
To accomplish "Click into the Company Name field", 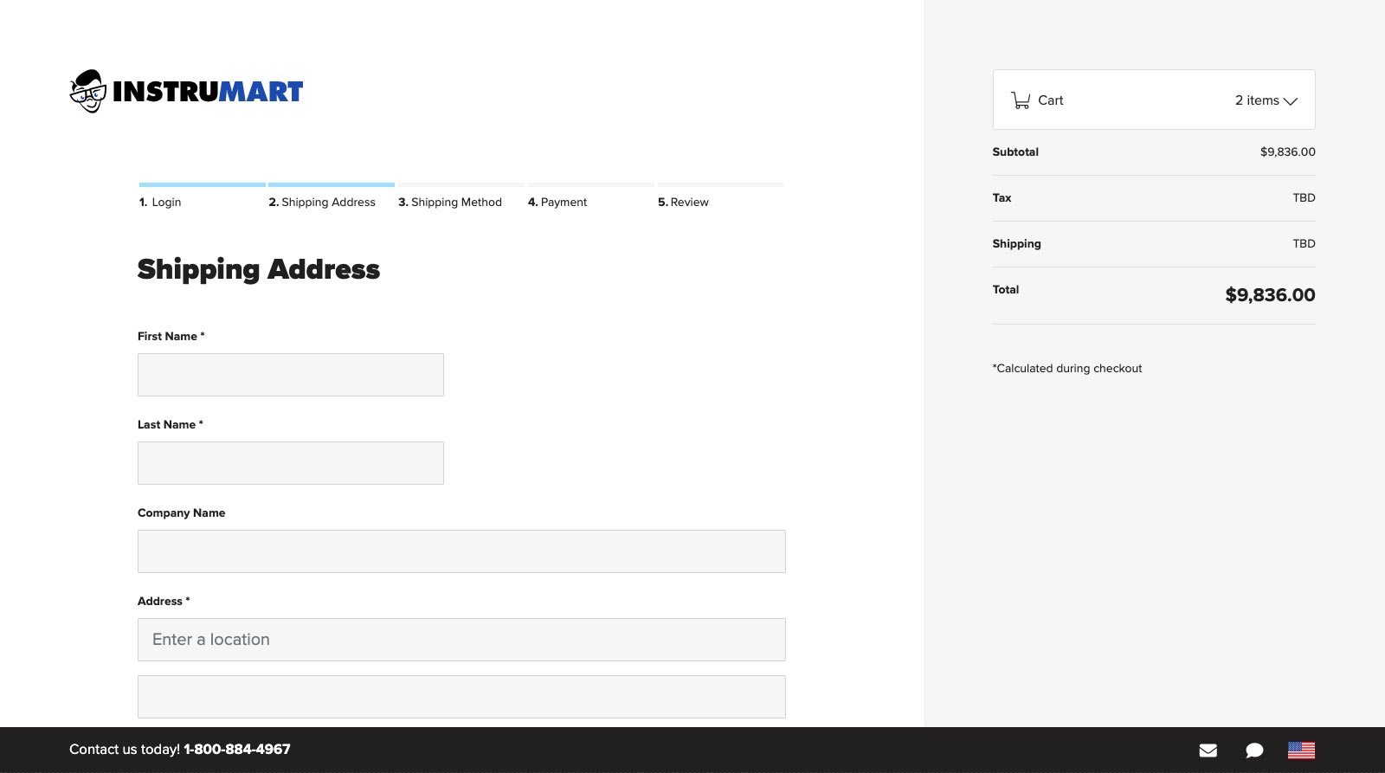I will (x=461, y=551).
